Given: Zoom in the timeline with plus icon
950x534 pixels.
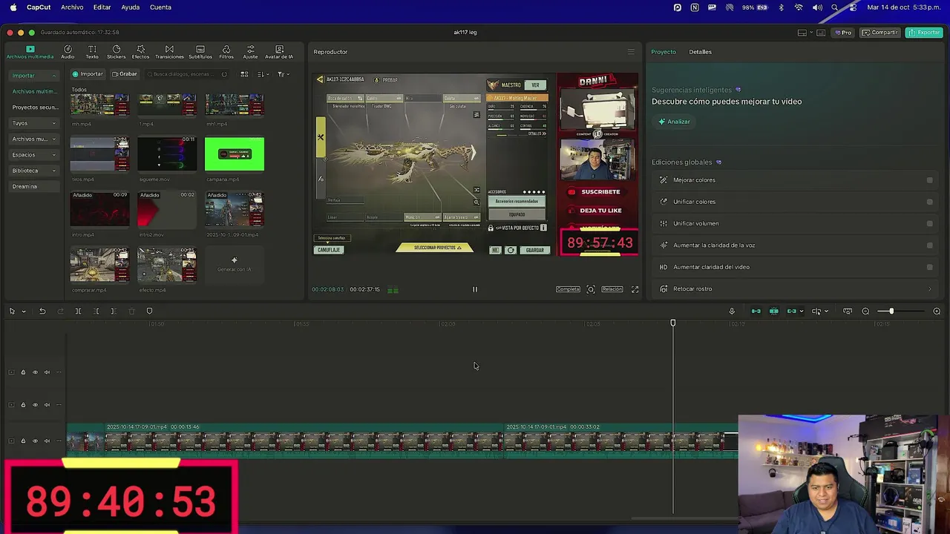Looking at the screenshot, I should pos(937,311).
